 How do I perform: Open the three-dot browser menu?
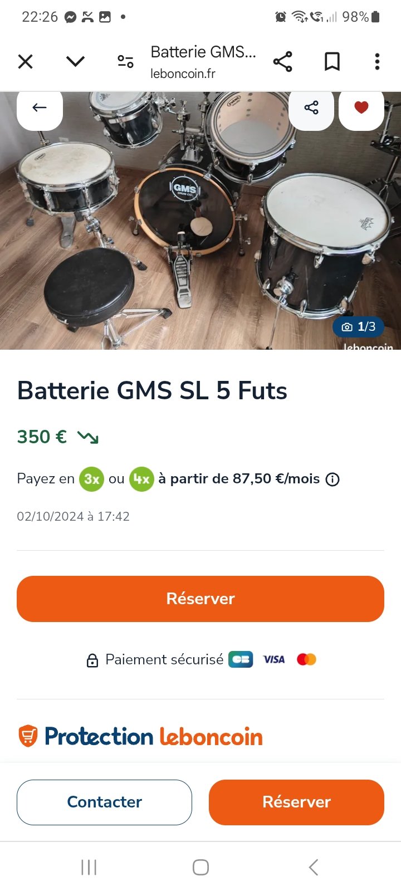click(x=377, y=61)
